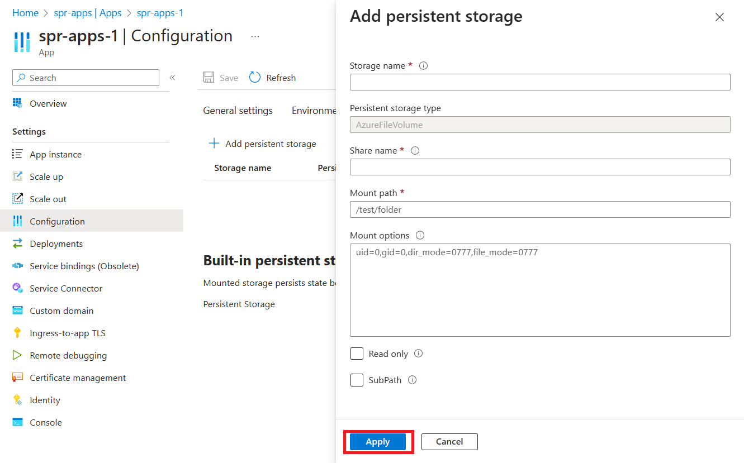Open the Console terminal icon
744x463 pixels.
pos(17,422)
